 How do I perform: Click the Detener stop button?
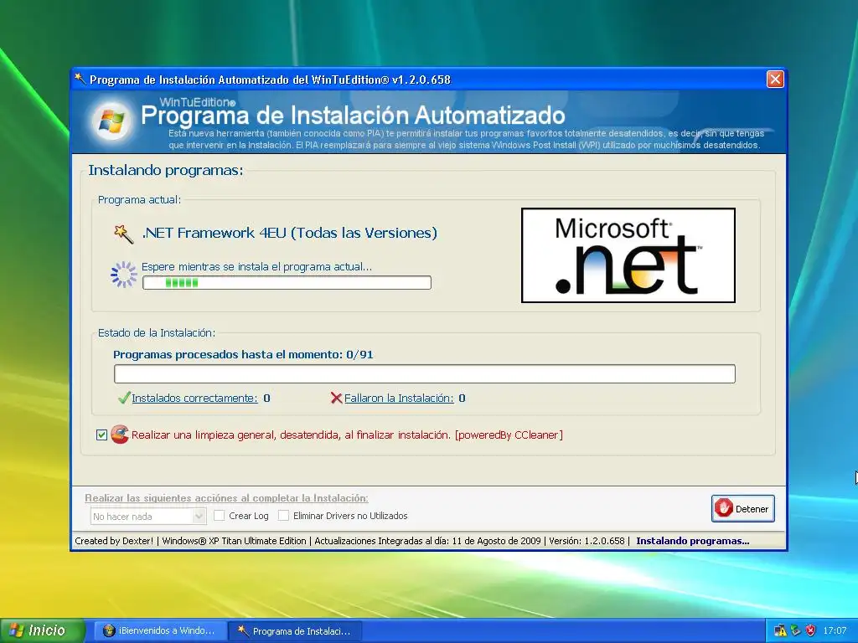pos(742,508)
